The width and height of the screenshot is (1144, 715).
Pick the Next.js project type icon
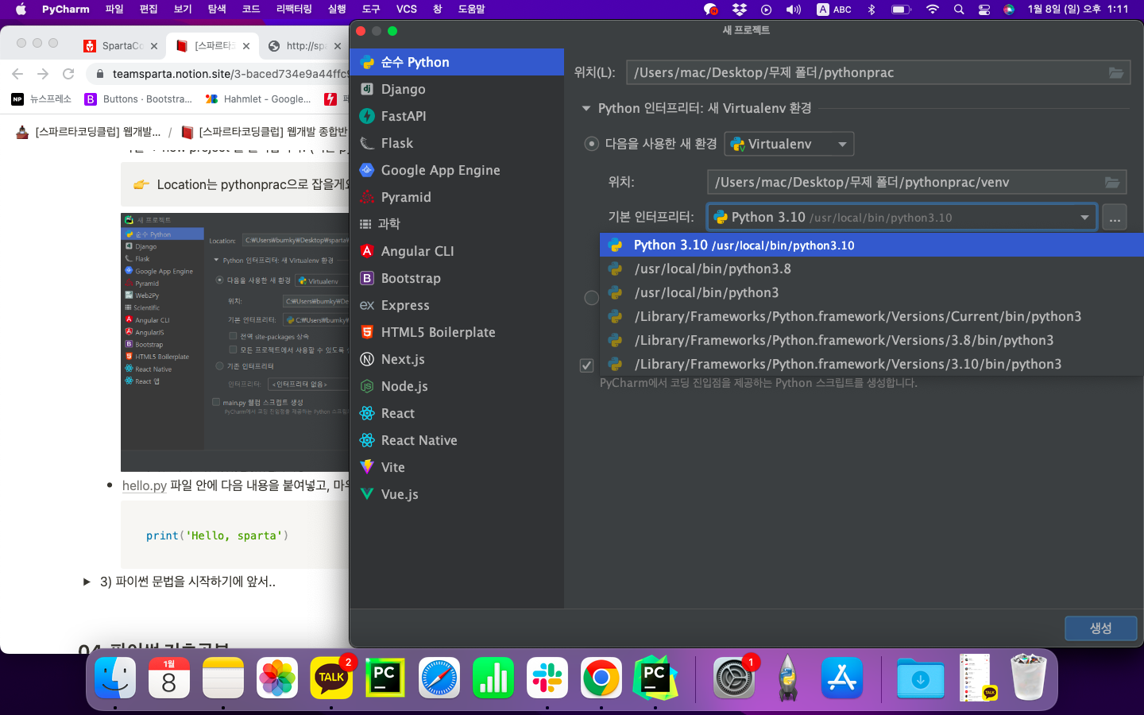(366, 359)
